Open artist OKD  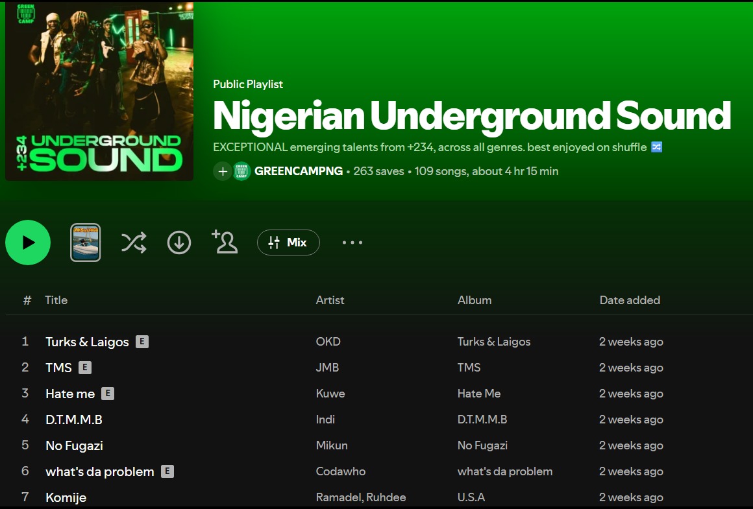click(328, 342)
